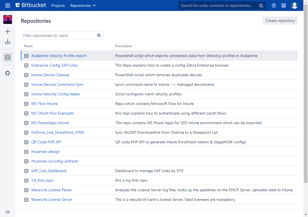Click the plus create icon in sidebar
This screenshot has height=217, width=308.
(8, 32)
